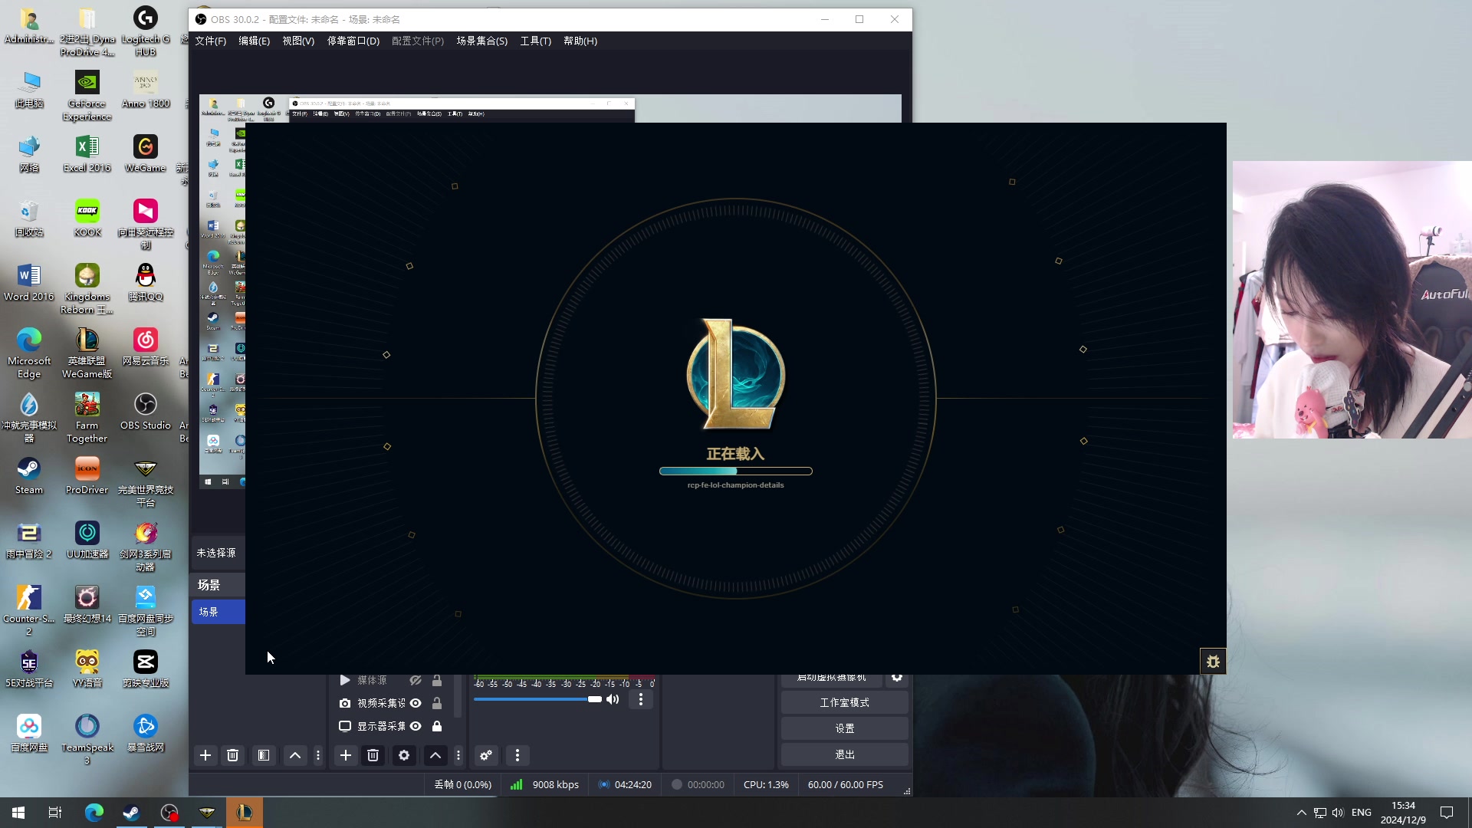Open Task View on the taskbar
1472x828 pixels.
[x=55, y=813]
